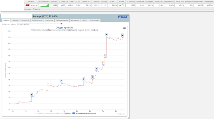This screenshot has width=214, height=119.
Task: Sort by the Общий ROI column header
Action: (86, 2)
